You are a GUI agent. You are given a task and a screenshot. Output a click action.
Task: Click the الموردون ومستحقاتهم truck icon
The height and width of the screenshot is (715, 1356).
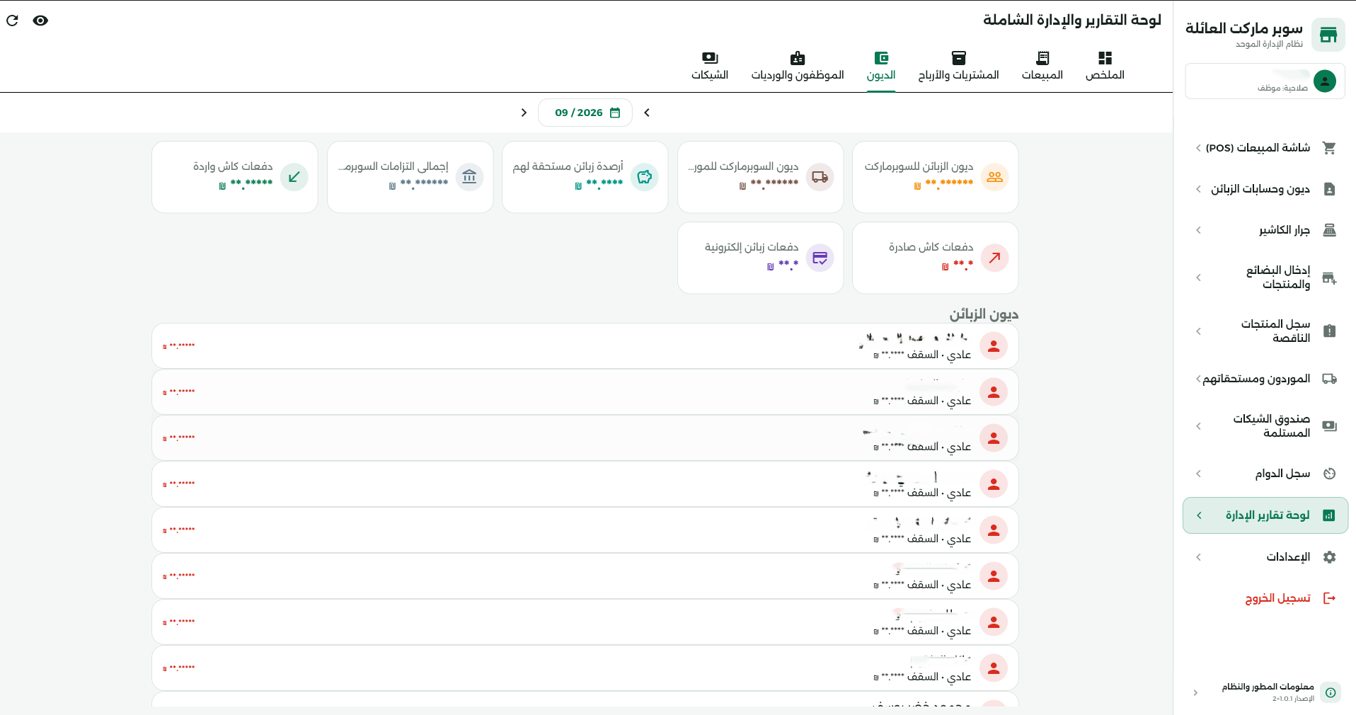pyautogui.click(x=1329, y=379)
